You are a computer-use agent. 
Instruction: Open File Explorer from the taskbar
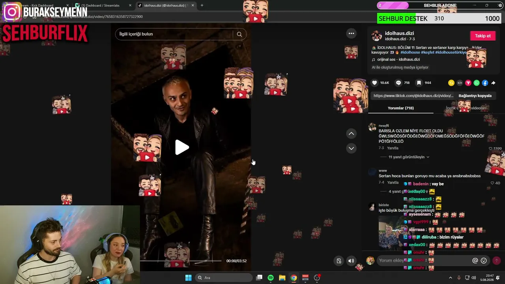coord(282,278)
